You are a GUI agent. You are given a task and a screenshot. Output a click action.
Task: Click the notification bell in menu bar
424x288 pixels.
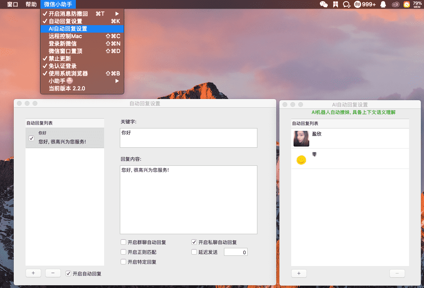(382, 4)
